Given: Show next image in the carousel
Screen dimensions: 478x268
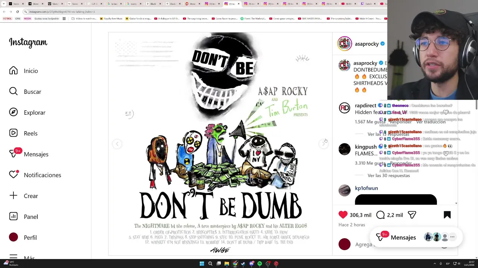Looking at the screenshot, I should click(323, 144).
